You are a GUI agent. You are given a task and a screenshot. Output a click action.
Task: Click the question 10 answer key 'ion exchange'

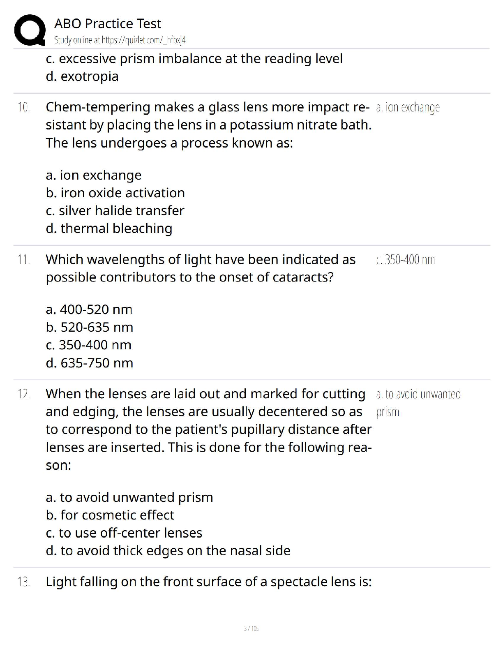[408, 108]
